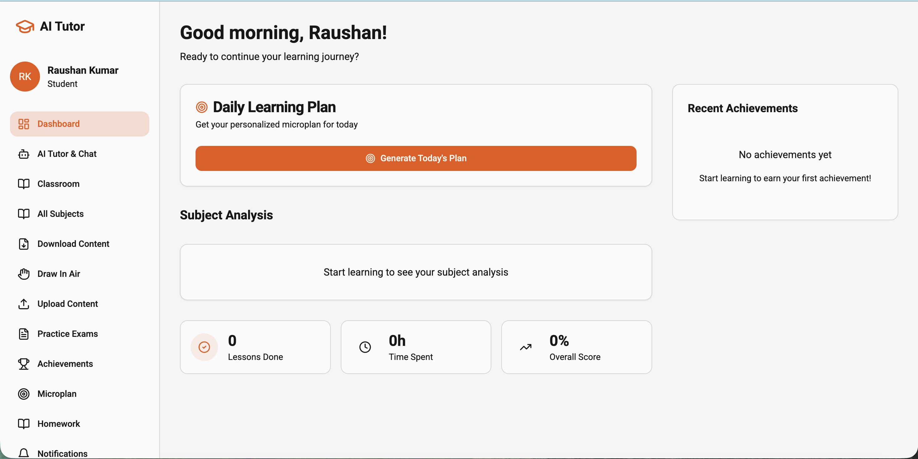This screenshot has height=459, width=918.
Task: Click the Time Spent clock icon
Action: click(365, 347)
